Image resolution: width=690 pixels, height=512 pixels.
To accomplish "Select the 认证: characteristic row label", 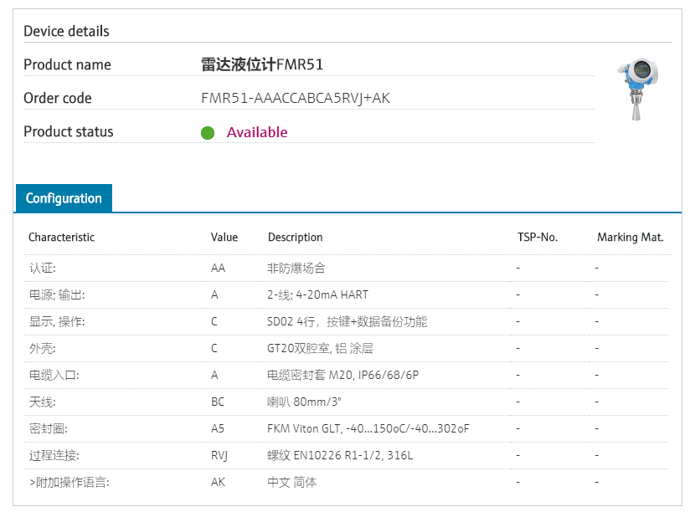I will (42, 268).
